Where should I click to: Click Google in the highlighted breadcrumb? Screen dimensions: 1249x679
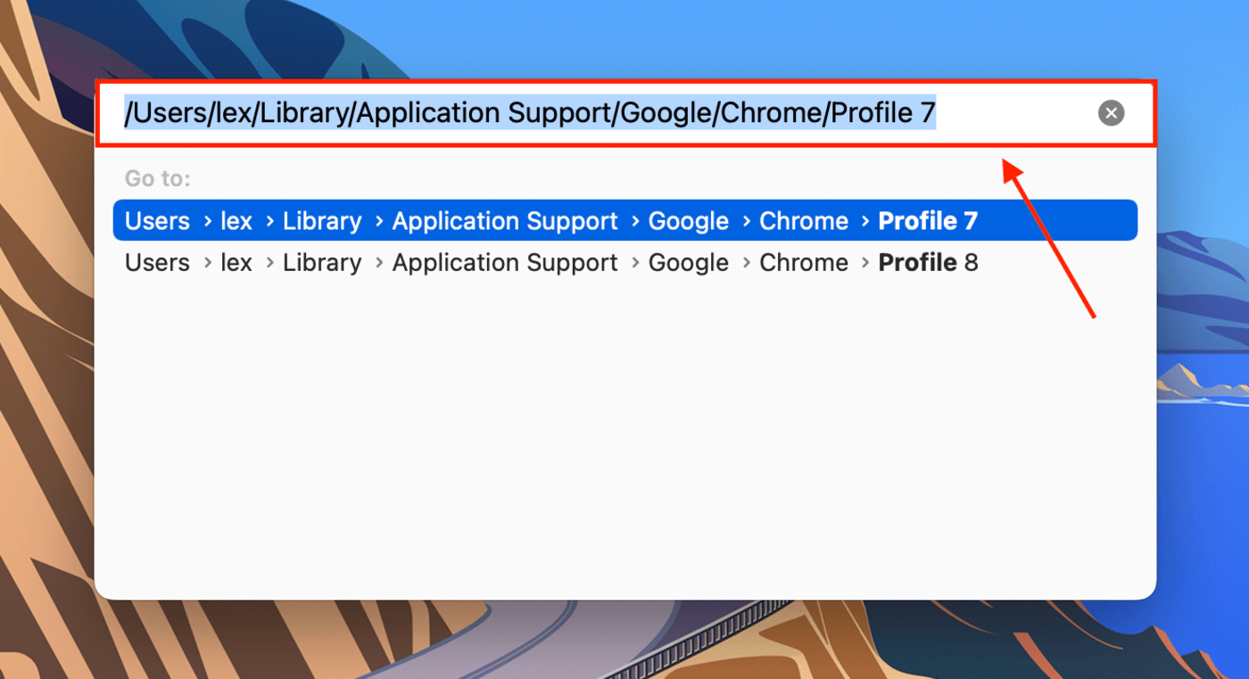[688, 220]
